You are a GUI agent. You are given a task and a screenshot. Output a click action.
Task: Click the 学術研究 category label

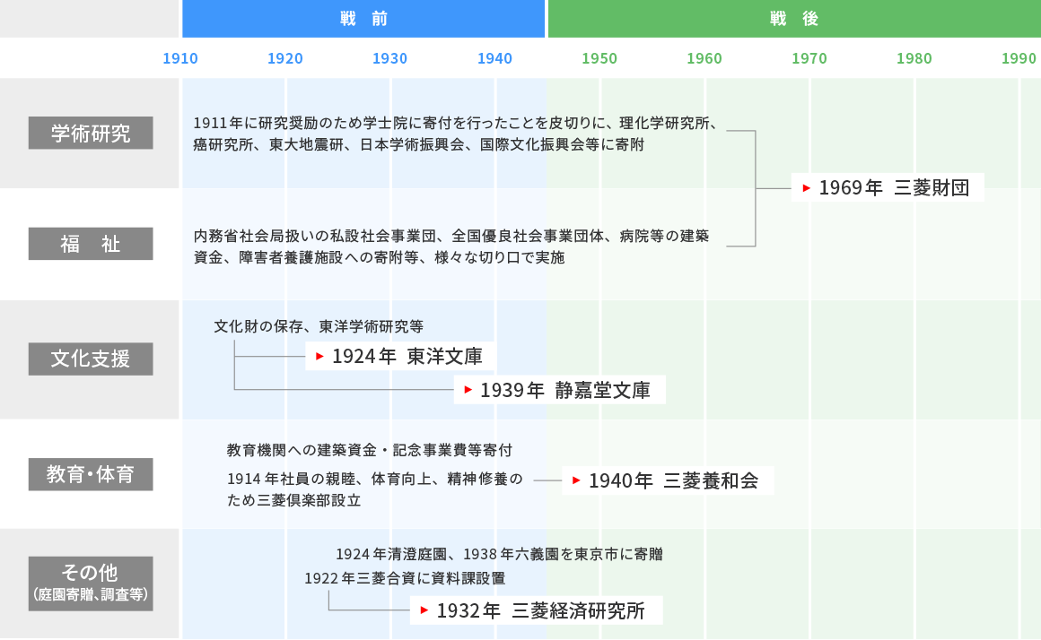91,133
